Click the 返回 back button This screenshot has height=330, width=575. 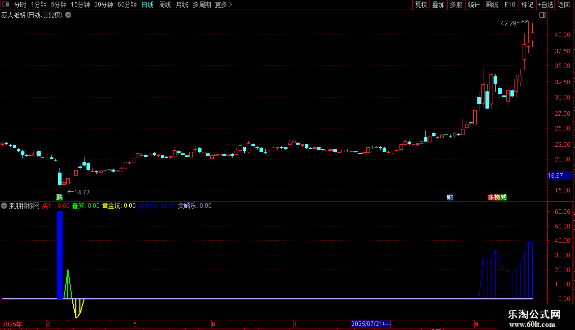pyautogui.click(x=564, y=5)
